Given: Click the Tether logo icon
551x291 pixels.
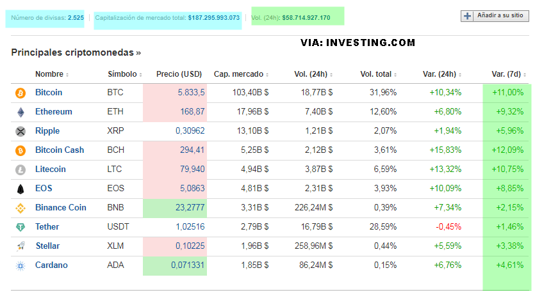Looking at the screenshot, I should pos(21,227).
